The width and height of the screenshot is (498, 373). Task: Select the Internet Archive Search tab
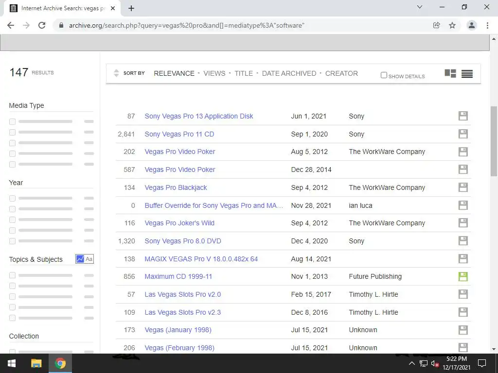point(62,8)
